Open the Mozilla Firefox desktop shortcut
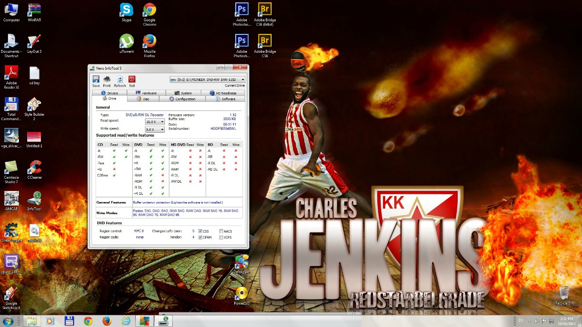582x327 pixels. pos(149,46)
